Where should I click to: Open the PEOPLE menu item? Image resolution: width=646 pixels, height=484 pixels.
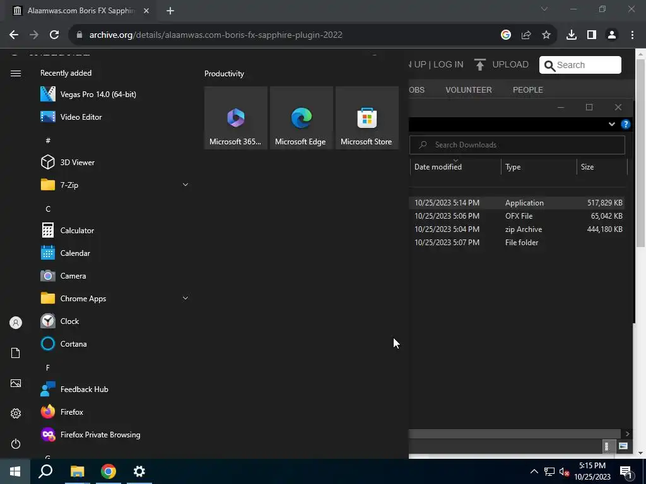(528, 89)
